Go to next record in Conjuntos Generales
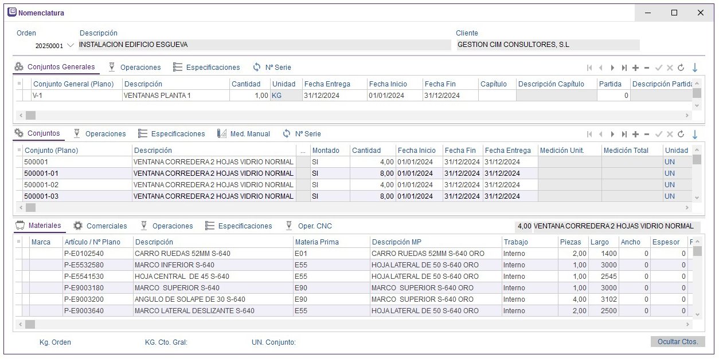719x359 pixels. [x=612, y=68]
